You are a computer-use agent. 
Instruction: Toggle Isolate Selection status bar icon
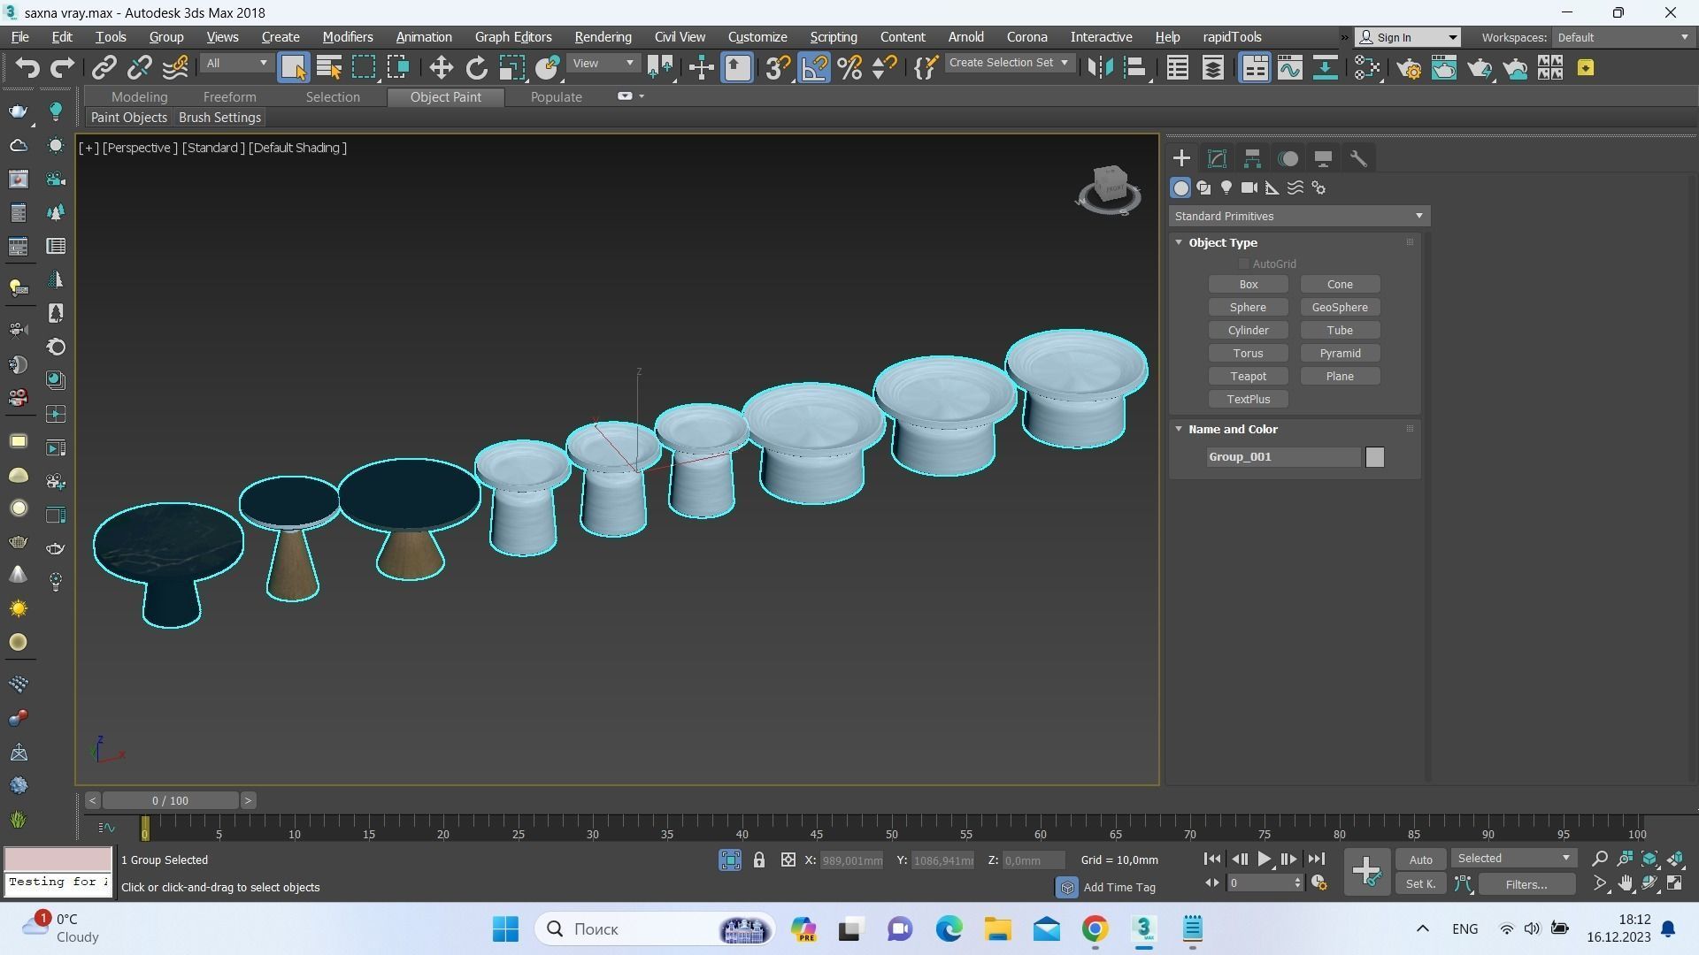tap(730, 859)
